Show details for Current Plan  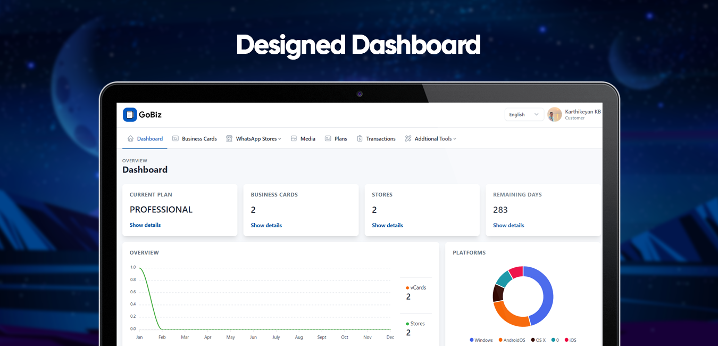145,225
